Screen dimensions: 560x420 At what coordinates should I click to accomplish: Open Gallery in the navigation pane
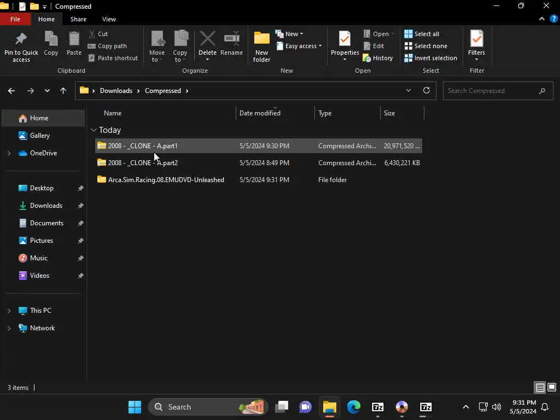click(39, 136)
